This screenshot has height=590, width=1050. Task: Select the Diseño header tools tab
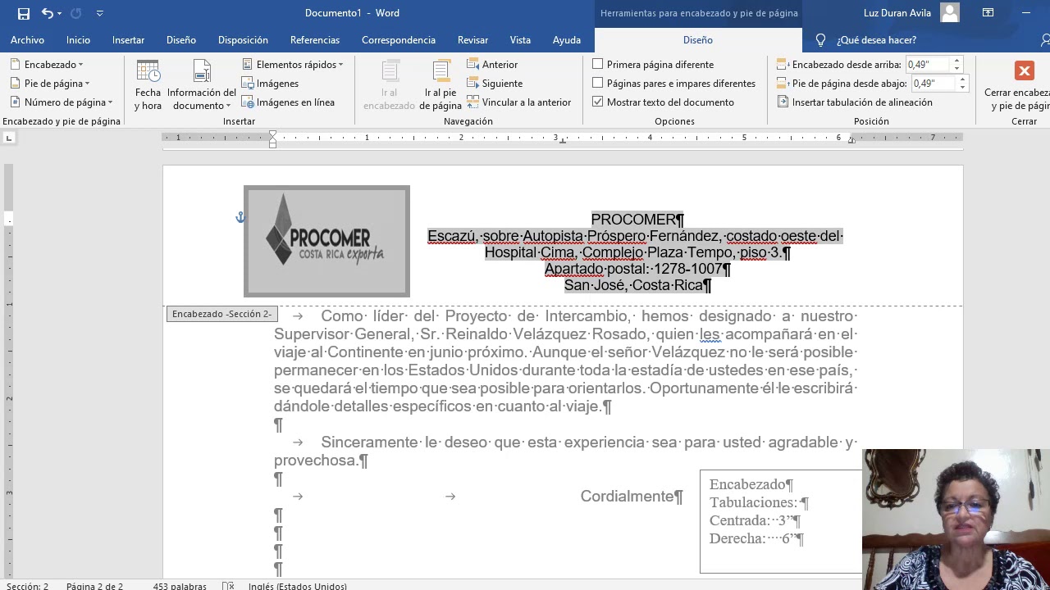click(x=698, y=40)
